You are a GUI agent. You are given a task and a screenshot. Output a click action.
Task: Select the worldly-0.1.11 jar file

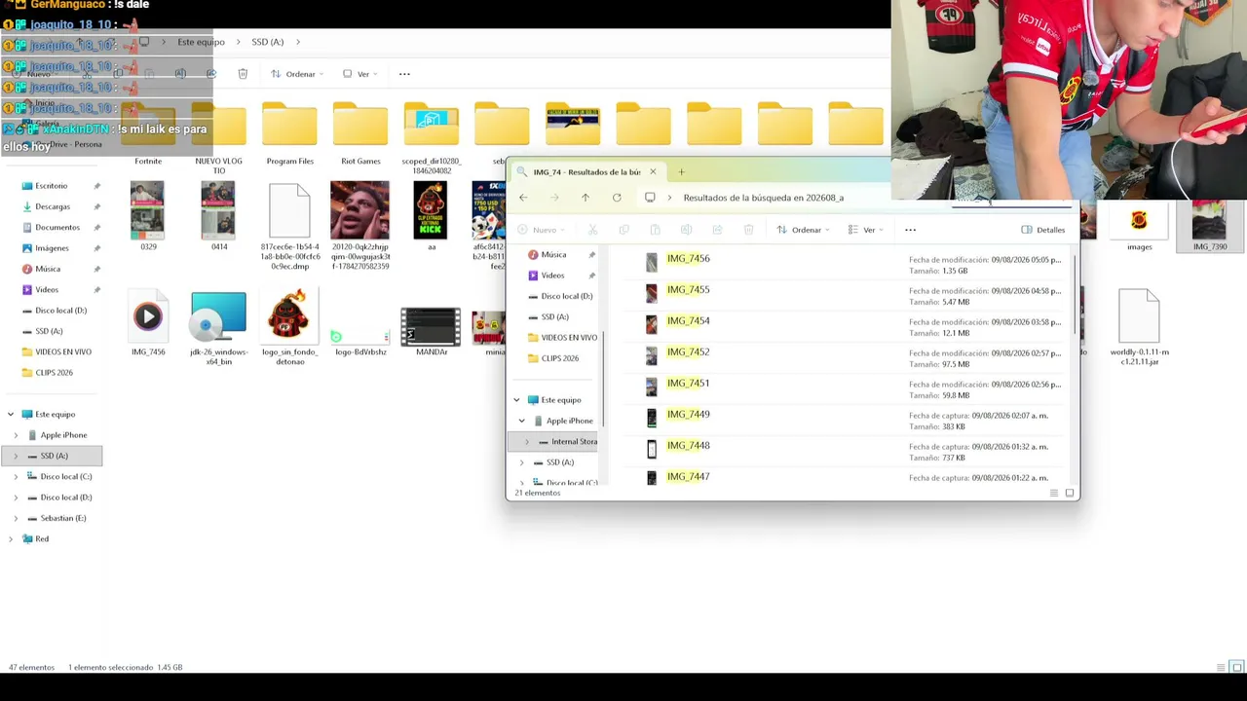click(1139, 328)
